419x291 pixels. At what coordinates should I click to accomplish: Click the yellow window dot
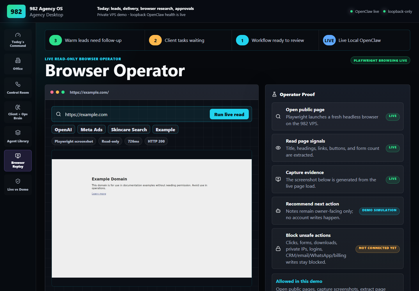point(57,92)
